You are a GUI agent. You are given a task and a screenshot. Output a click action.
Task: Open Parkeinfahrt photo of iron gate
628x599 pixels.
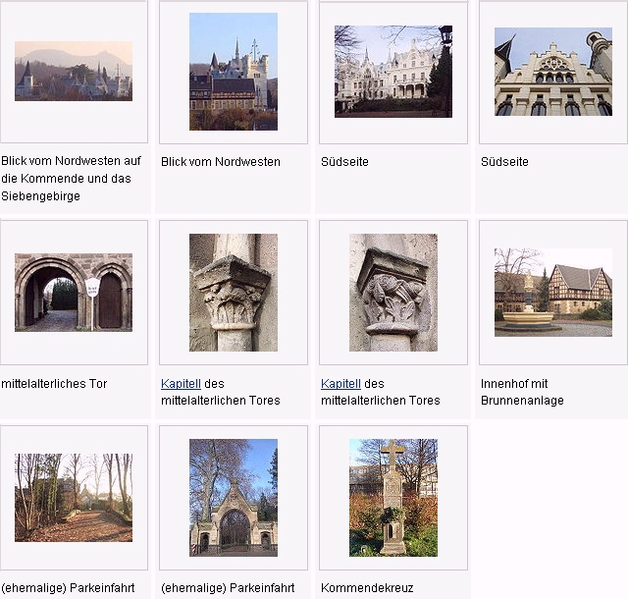click(234, 498)
